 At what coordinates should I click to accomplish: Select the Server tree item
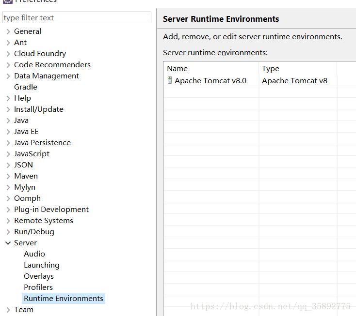(x=25, y=242)
